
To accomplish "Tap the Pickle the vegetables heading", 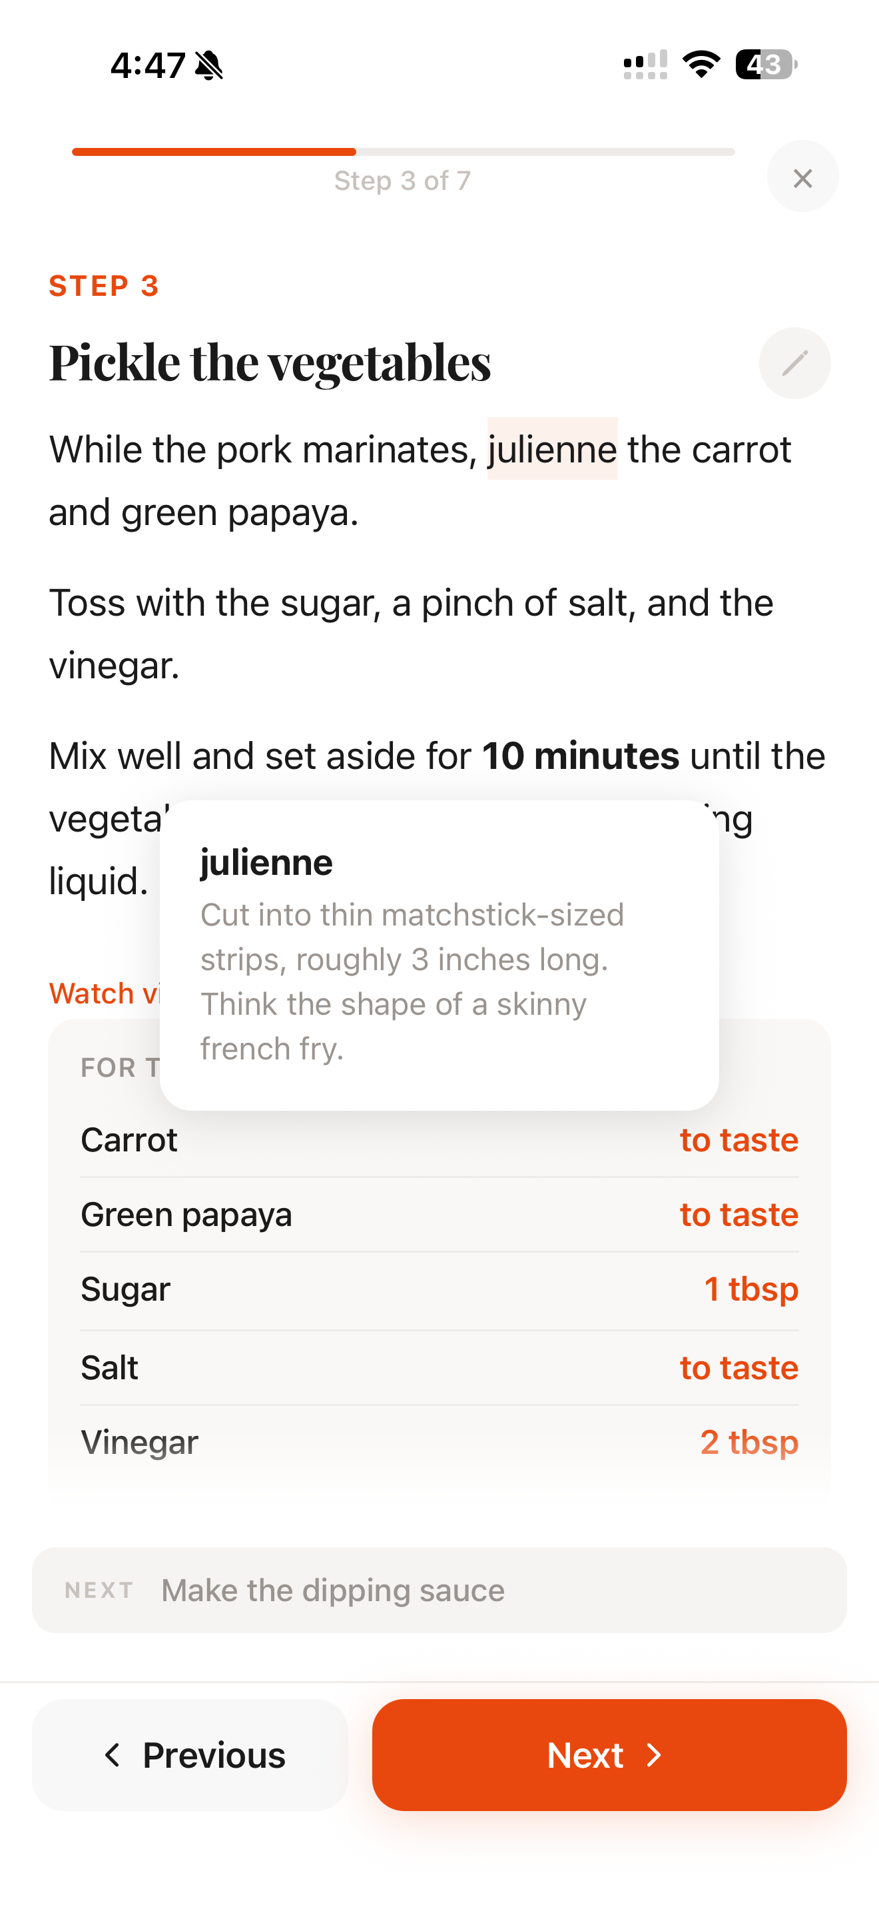I will pyautogui.click(x=270, y=362).
